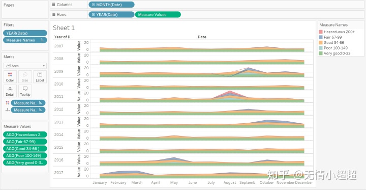Click the August month axis label

[230, 182]
